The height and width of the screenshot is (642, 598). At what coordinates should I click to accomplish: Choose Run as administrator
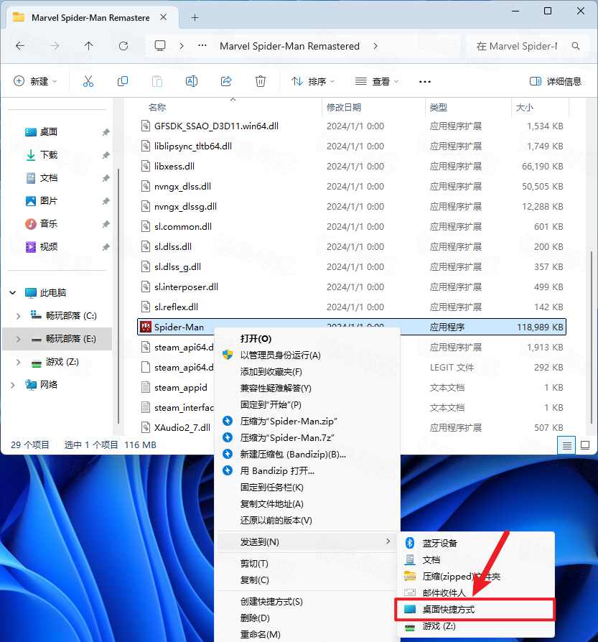(x=307, y=355)
